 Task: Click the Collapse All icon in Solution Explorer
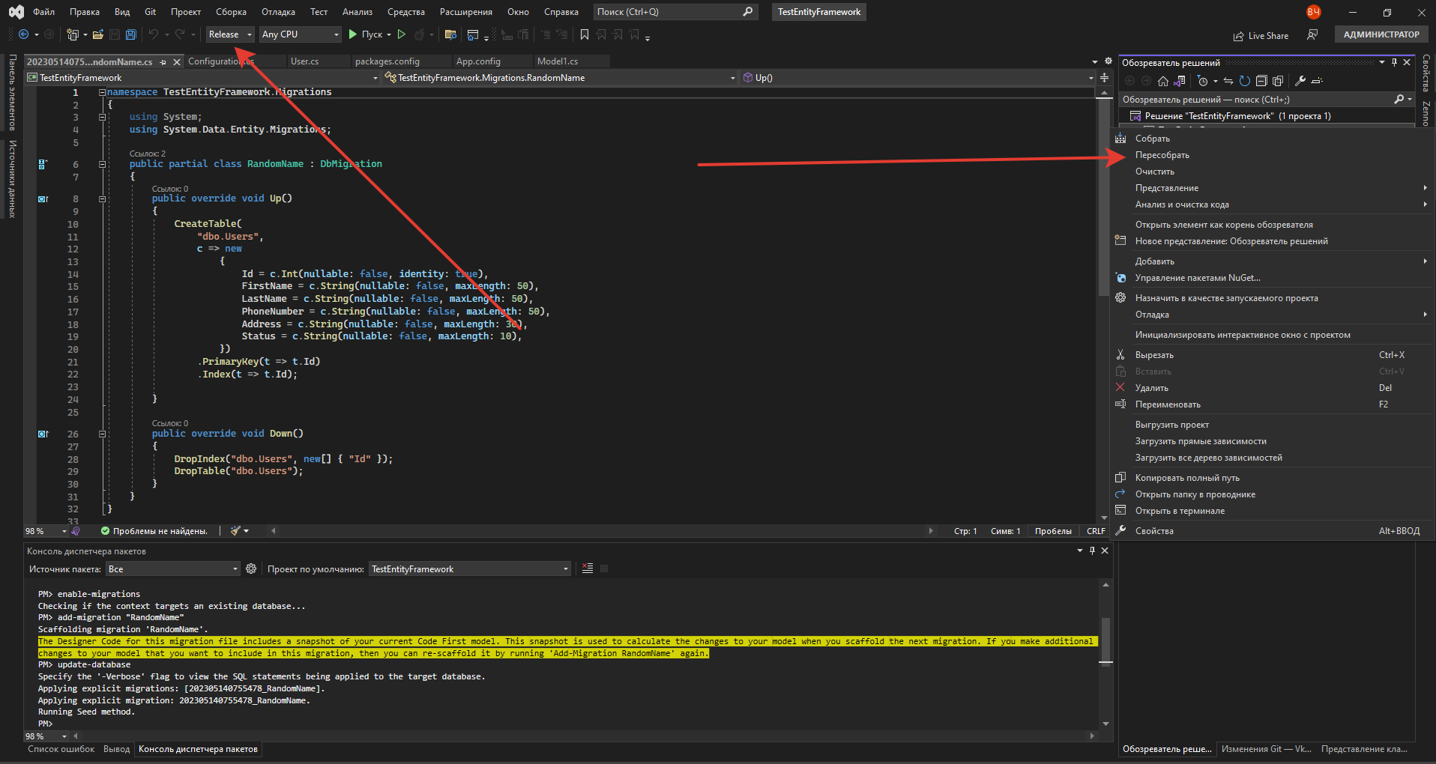(x=1261, y=81)
